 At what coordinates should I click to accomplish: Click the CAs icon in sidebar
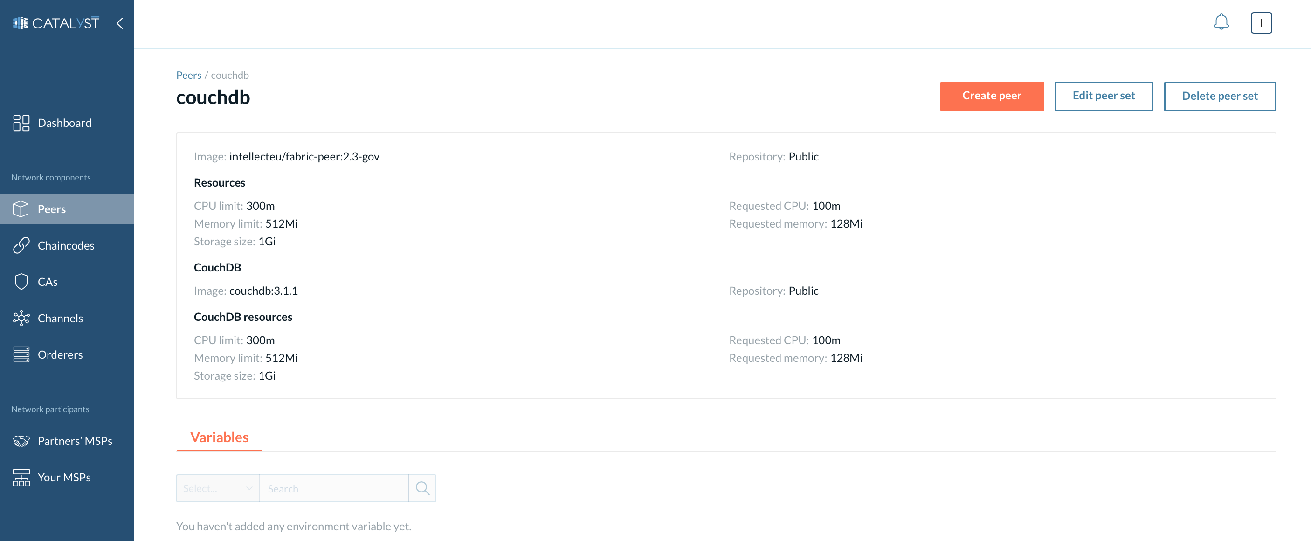pos(21,282)
